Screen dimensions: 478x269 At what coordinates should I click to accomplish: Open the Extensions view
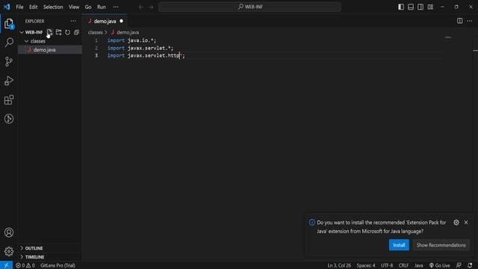point(9,99)
